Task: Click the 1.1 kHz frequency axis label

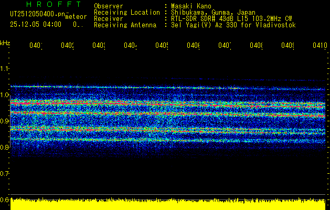Action: pos(4,68)
